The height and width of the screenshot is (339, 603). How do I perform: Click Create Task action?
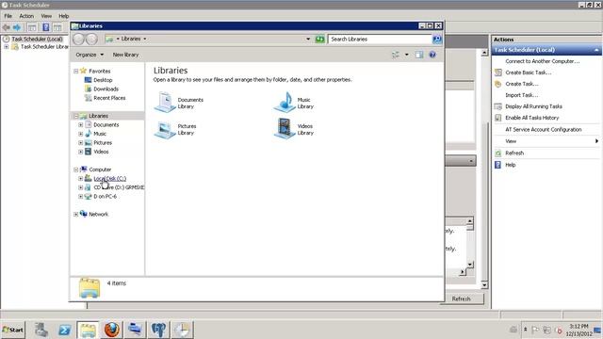pyautogui.click(x=521, y=84)
